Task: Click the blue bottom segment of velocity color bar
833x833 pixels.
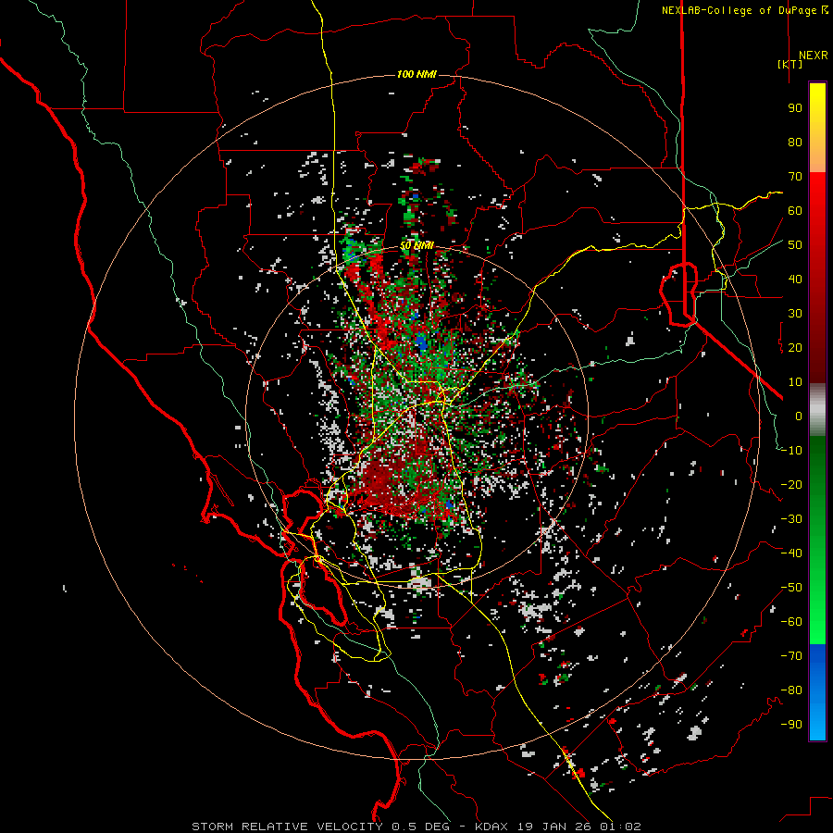Action: pyautogui.click(x=817, y=692)
